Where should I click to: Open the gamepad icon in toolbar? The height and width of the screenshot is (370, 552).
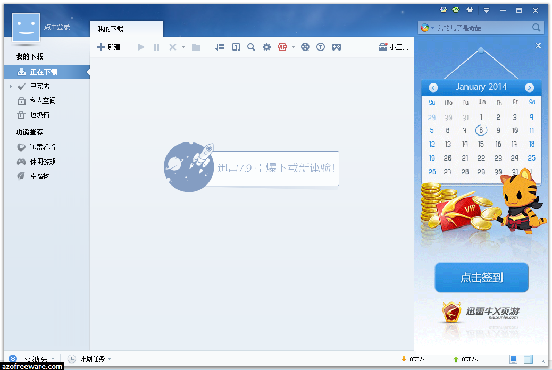337,47
